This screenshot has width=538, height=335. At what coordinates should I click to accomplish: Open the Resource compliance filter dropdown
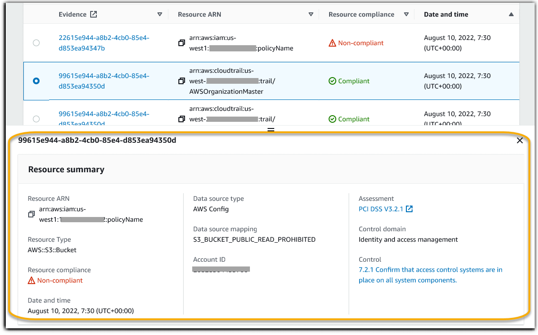coord(407,14)
